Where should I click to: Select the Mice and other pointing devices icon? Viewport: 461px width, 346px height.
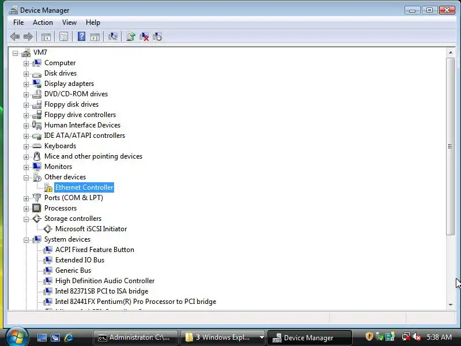coord(37,156)
